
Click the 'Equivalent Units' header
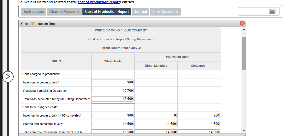178,57
